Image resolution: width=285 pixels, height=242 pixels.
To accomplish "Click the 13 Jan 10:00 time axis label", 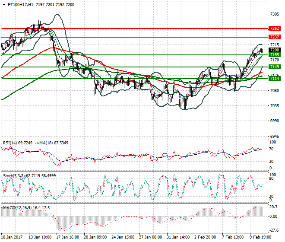I will click(40, 237).
